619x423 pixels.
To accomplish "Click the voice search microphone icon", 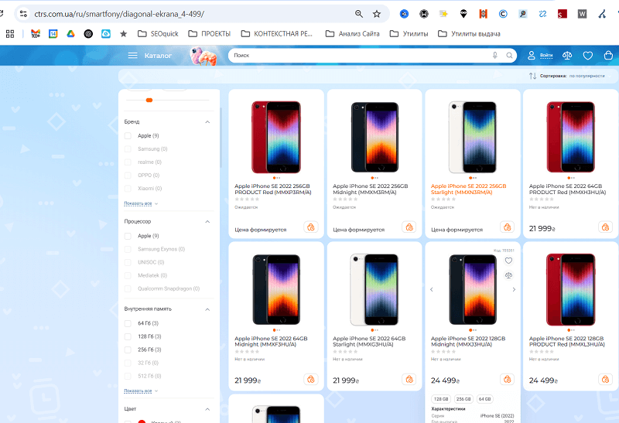I will (494, 55).
